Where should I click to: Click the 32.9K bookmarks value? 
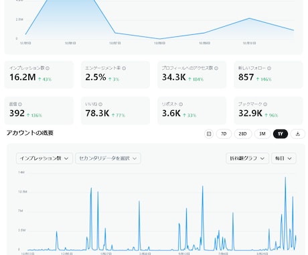250,113
